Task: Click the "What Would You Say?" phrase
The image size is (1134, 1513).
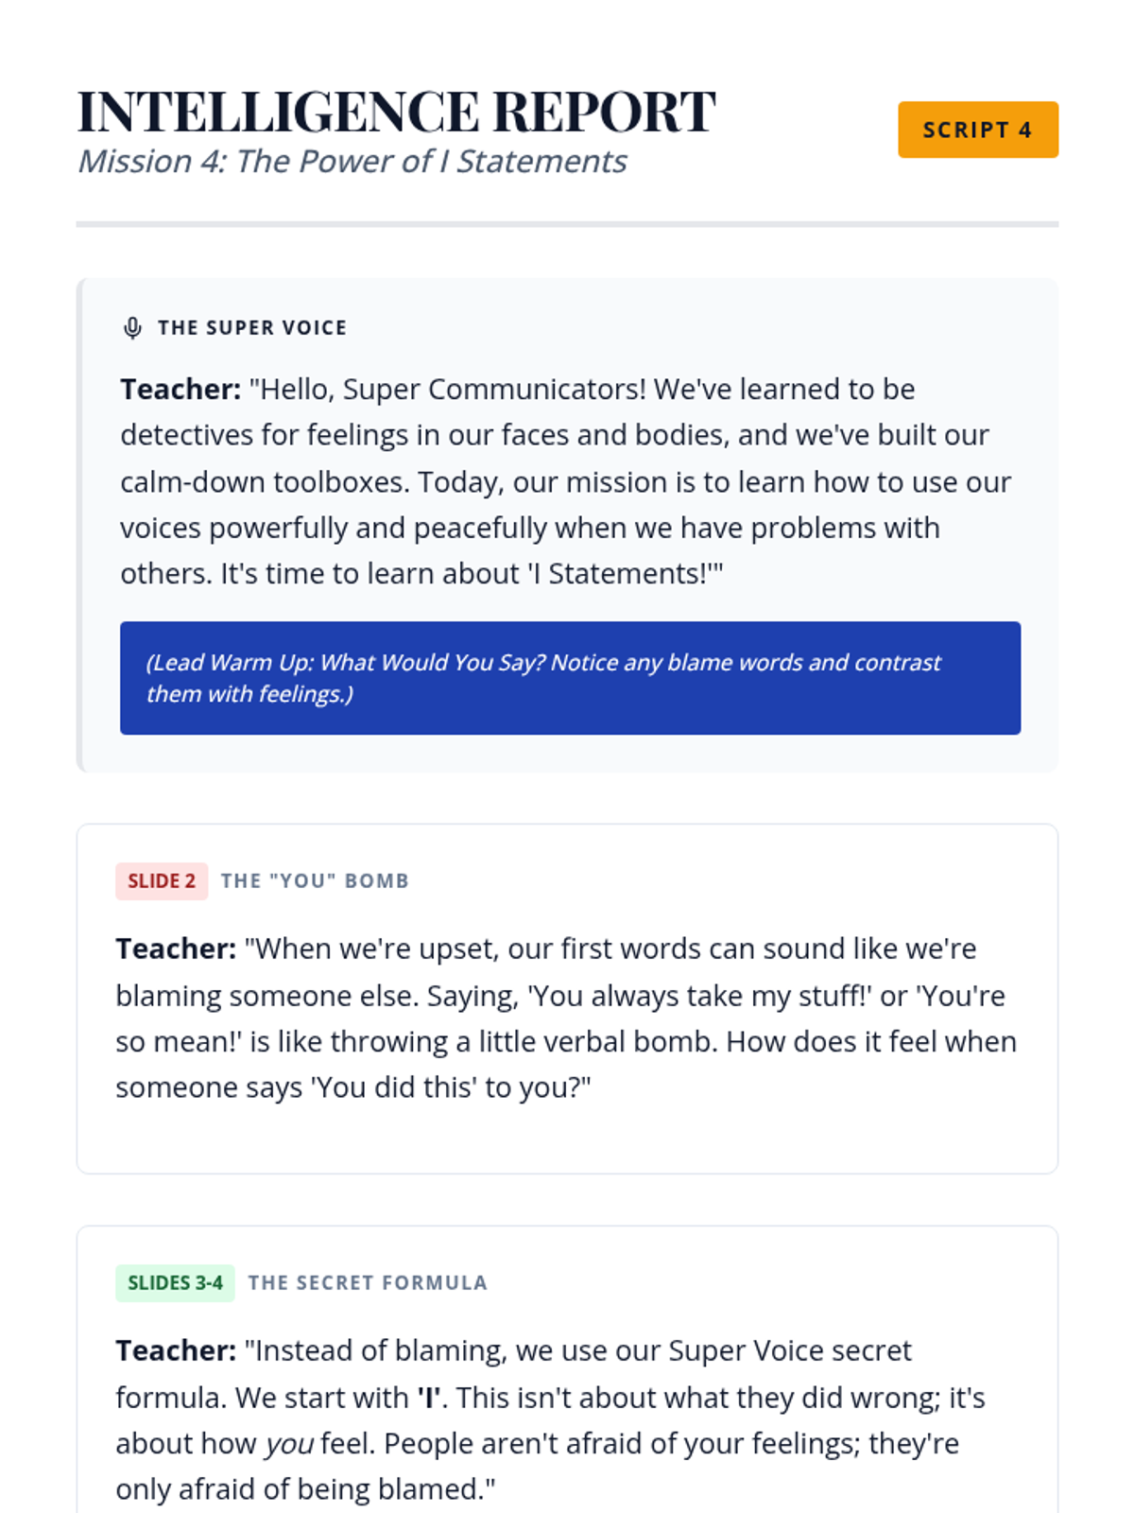Action: (x=433, y=662)
